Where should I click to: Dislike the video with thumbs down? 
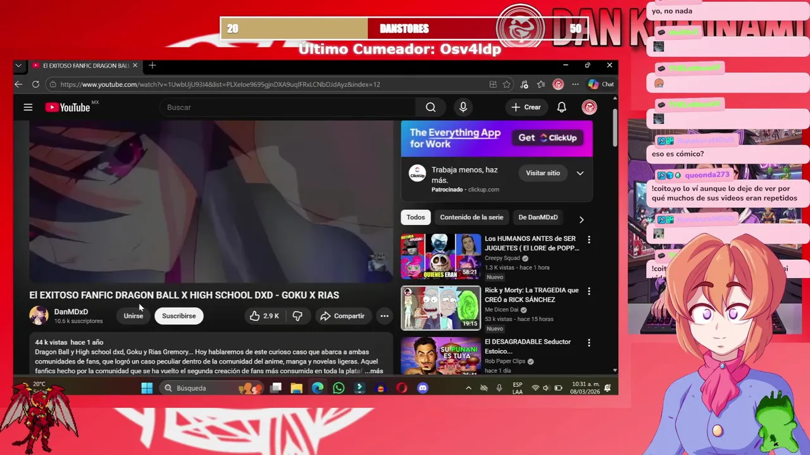(297, 316)
